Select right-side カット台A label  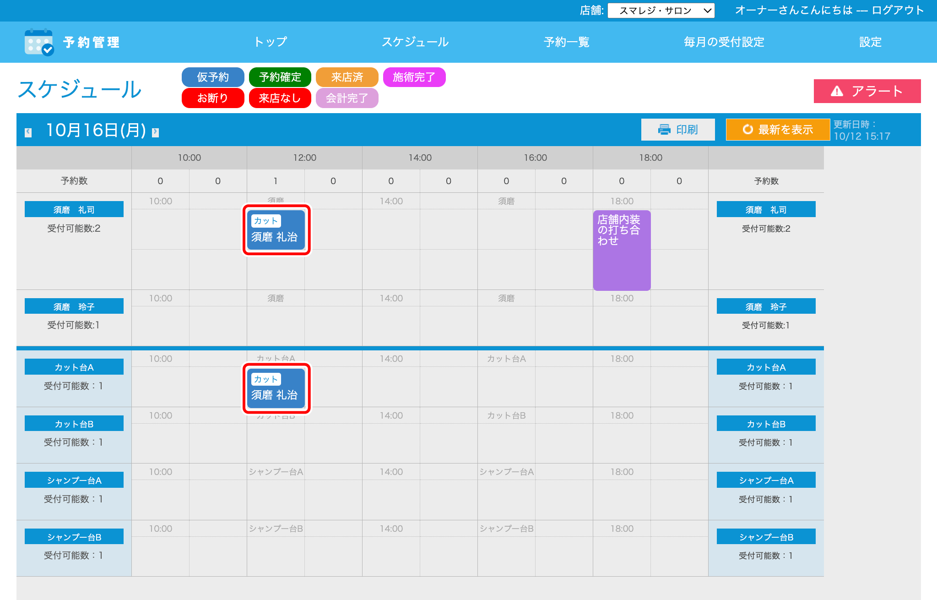(766, 367)
